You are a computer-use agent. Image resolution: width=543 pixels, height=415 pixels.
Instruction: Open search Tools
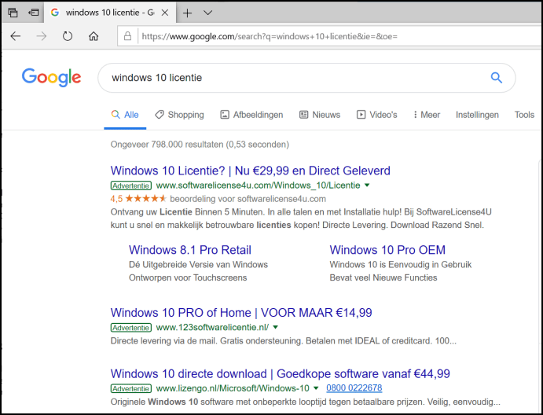[x=524, y=115]
